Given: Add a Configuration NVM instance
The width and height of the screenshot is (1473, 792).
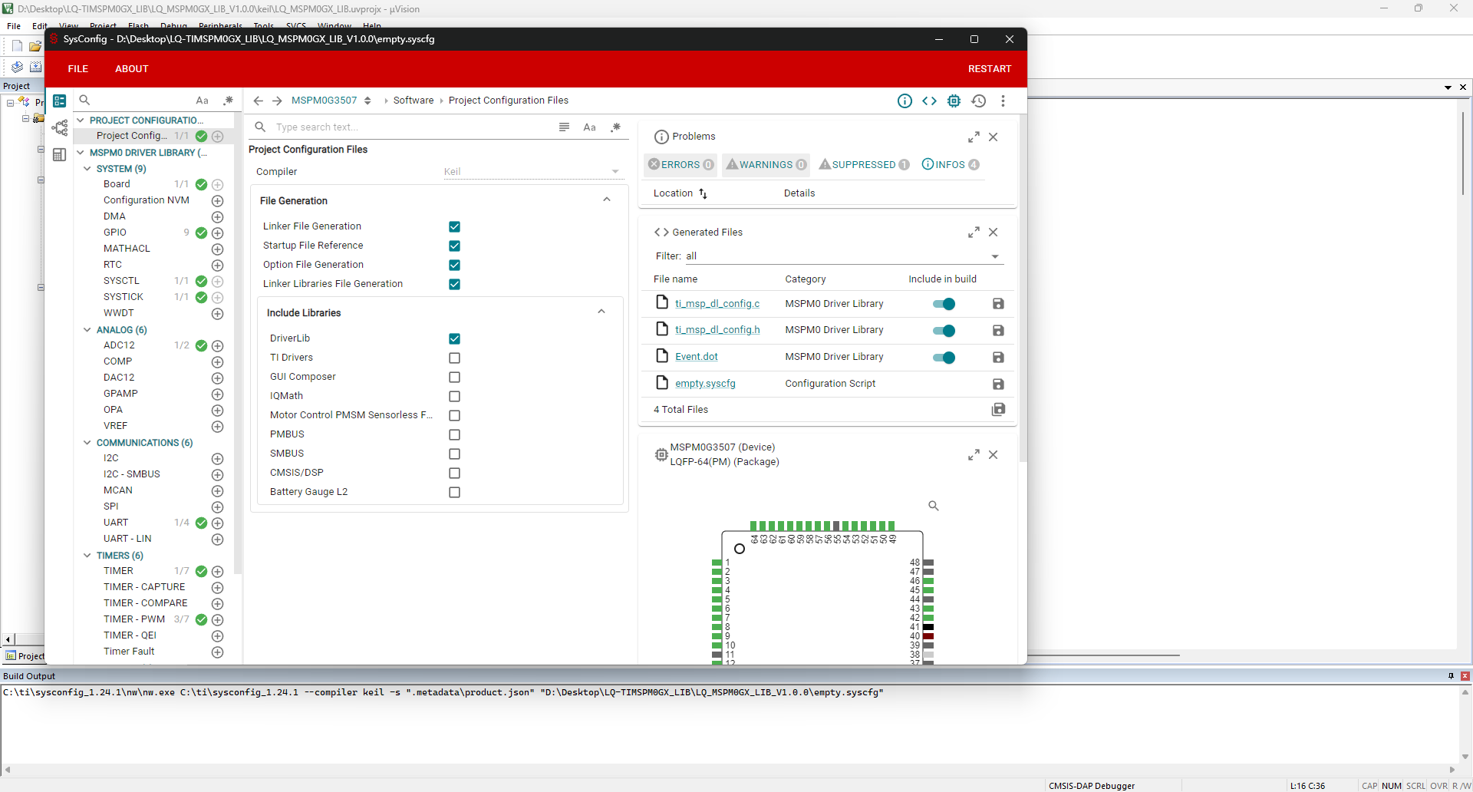Looking at the screenshot, I should (x=217, y=201).
